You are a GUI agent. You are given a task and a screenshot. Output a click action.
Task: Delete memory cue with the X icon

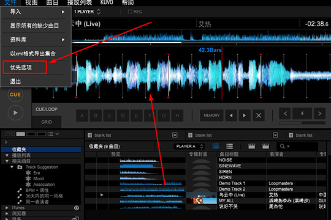point(259,116)
